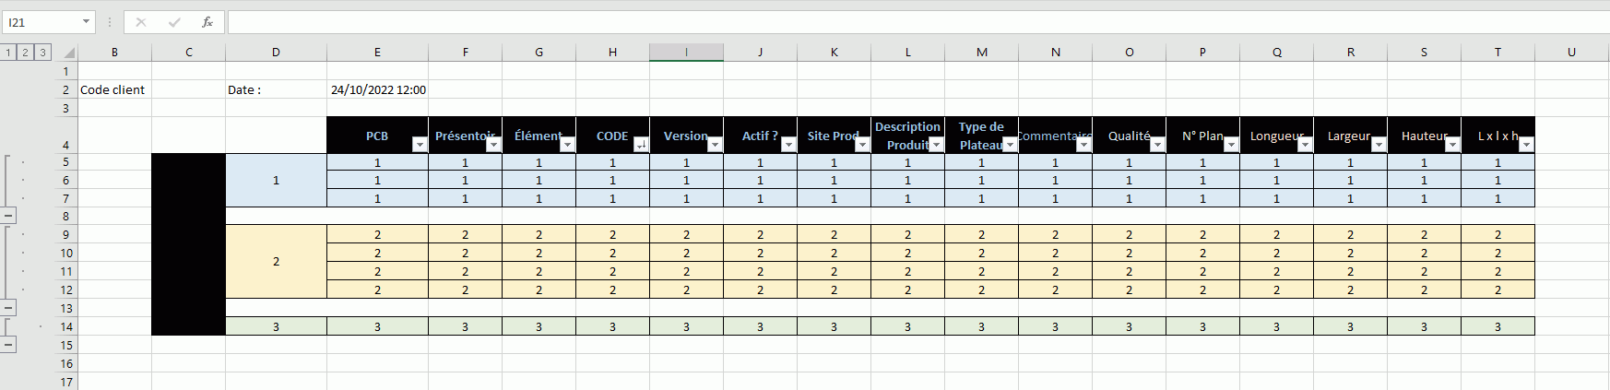Show outline level 2 grouping

click(x=25, y=53)
